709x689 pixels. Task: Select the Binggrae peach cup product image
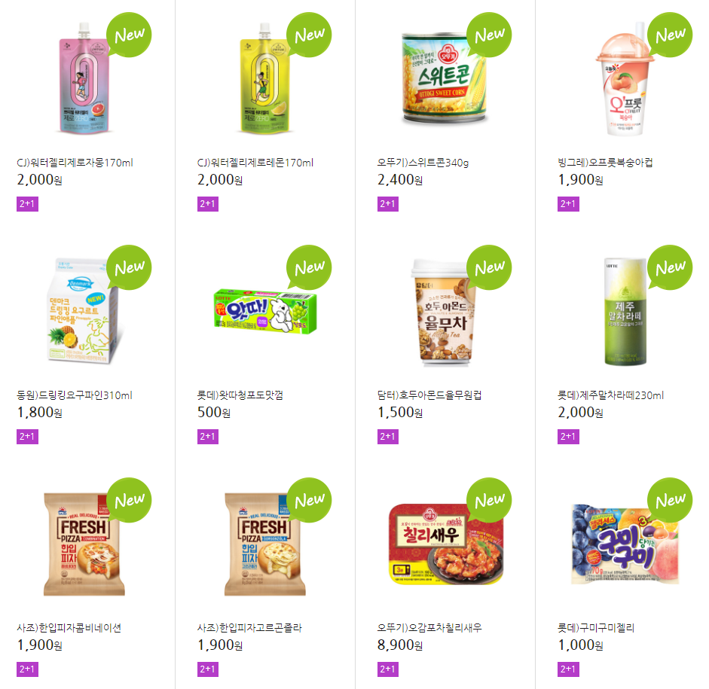coord(625,78)
